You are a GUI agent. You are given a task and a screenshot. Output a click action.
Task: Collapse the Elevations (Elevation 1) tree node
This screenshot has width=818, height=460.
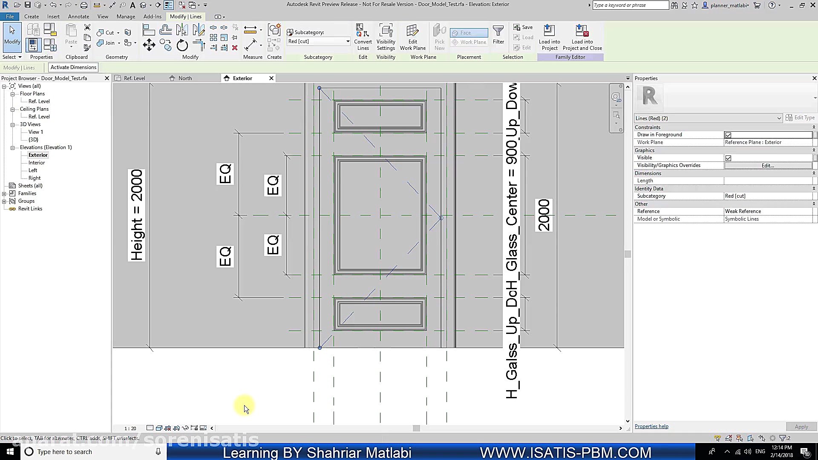13,147
